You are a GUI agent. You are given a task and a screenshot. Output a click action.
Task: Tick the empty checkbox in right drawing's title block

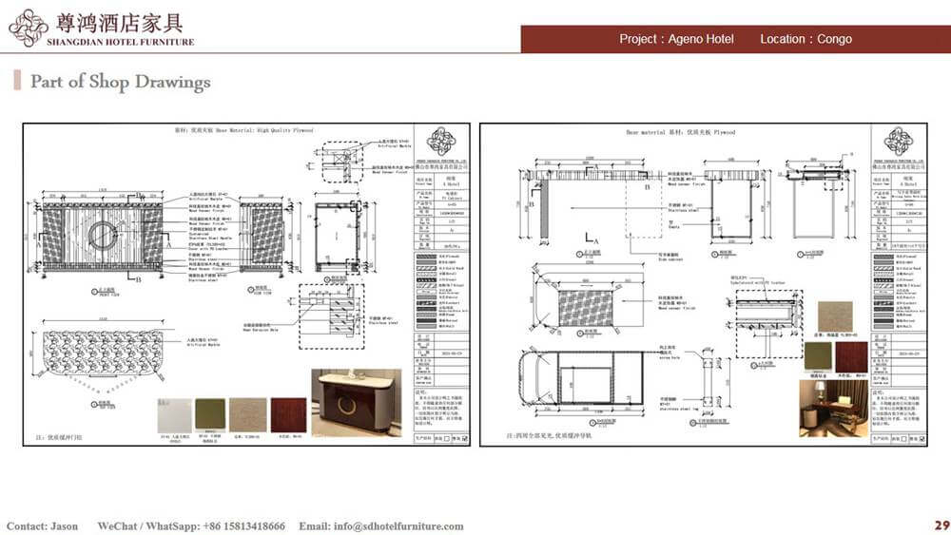(902, 439)
